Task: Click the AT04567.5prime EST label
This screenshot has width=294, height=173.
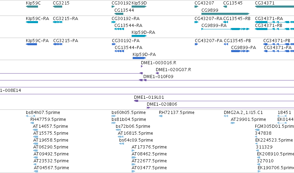Action: (51, 168)
